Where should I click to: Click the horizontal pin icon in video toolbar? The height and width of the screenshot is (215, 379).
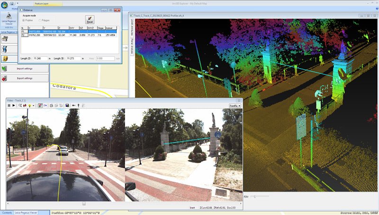73,105
